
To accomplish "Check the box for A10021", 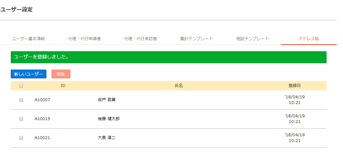I will point(21,138).
